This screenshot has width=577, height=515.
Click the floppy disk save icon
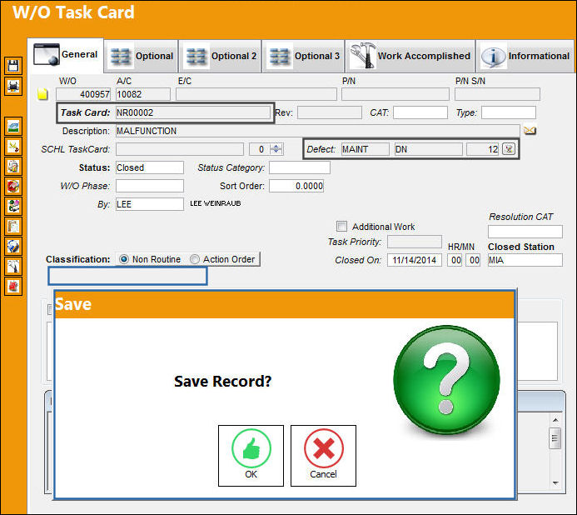tap(13, 67)
